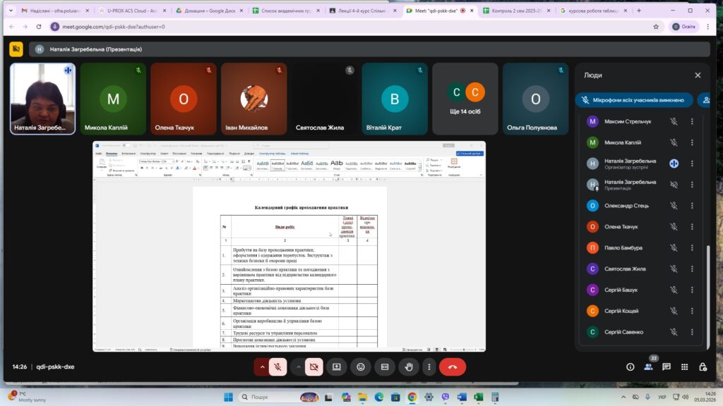Raise your hand in the meeting
This screenshot has height=406, width=723.
(x=408, y=367)
